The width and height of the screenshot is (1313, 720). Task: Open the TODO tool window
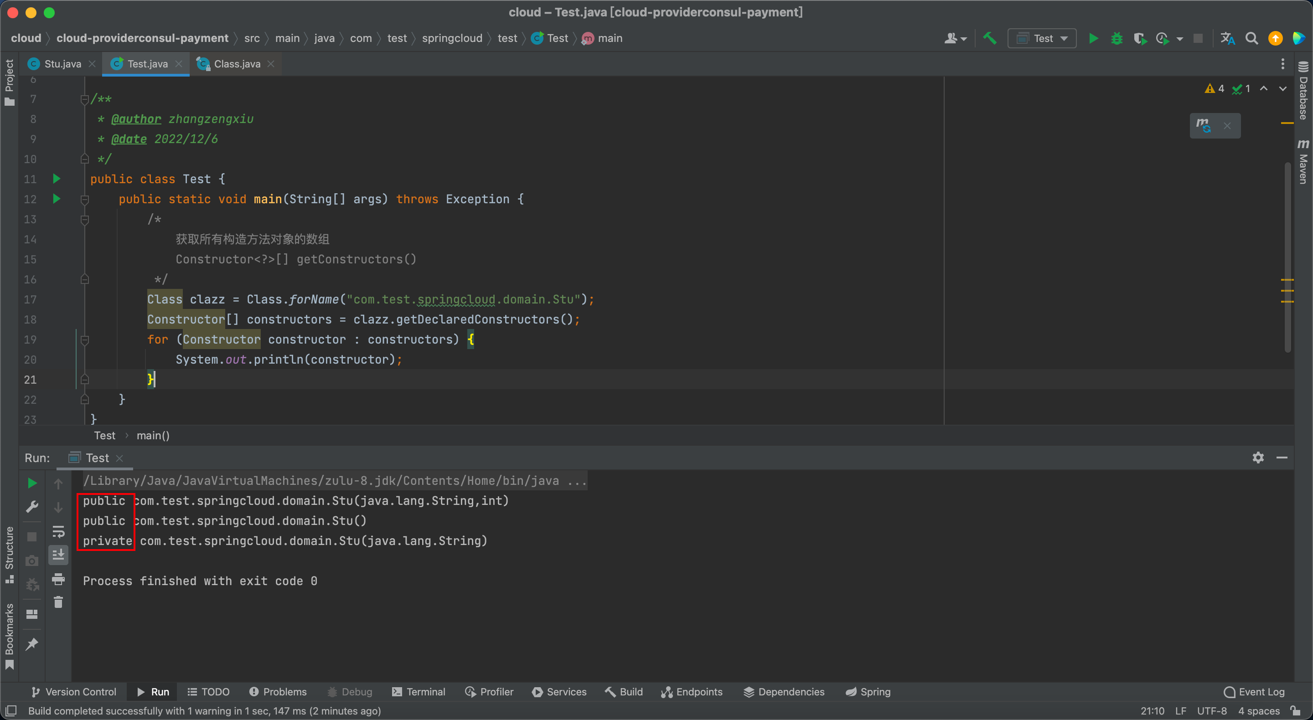pyautogui.click(x=208, y=691)
